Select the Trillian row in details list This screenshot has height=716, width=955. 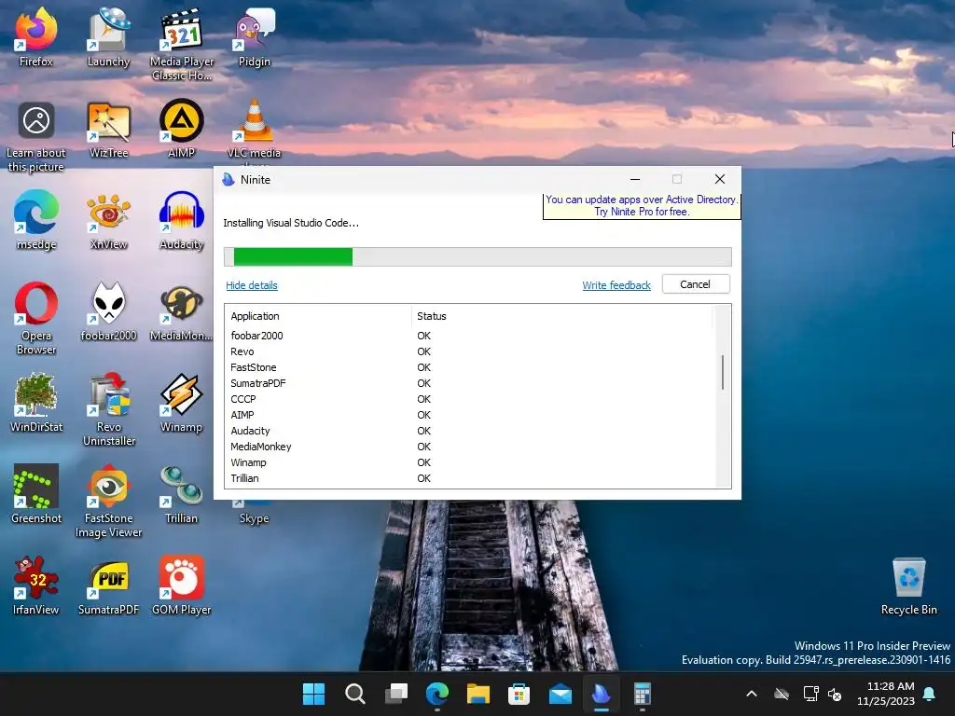pos(469,478)
